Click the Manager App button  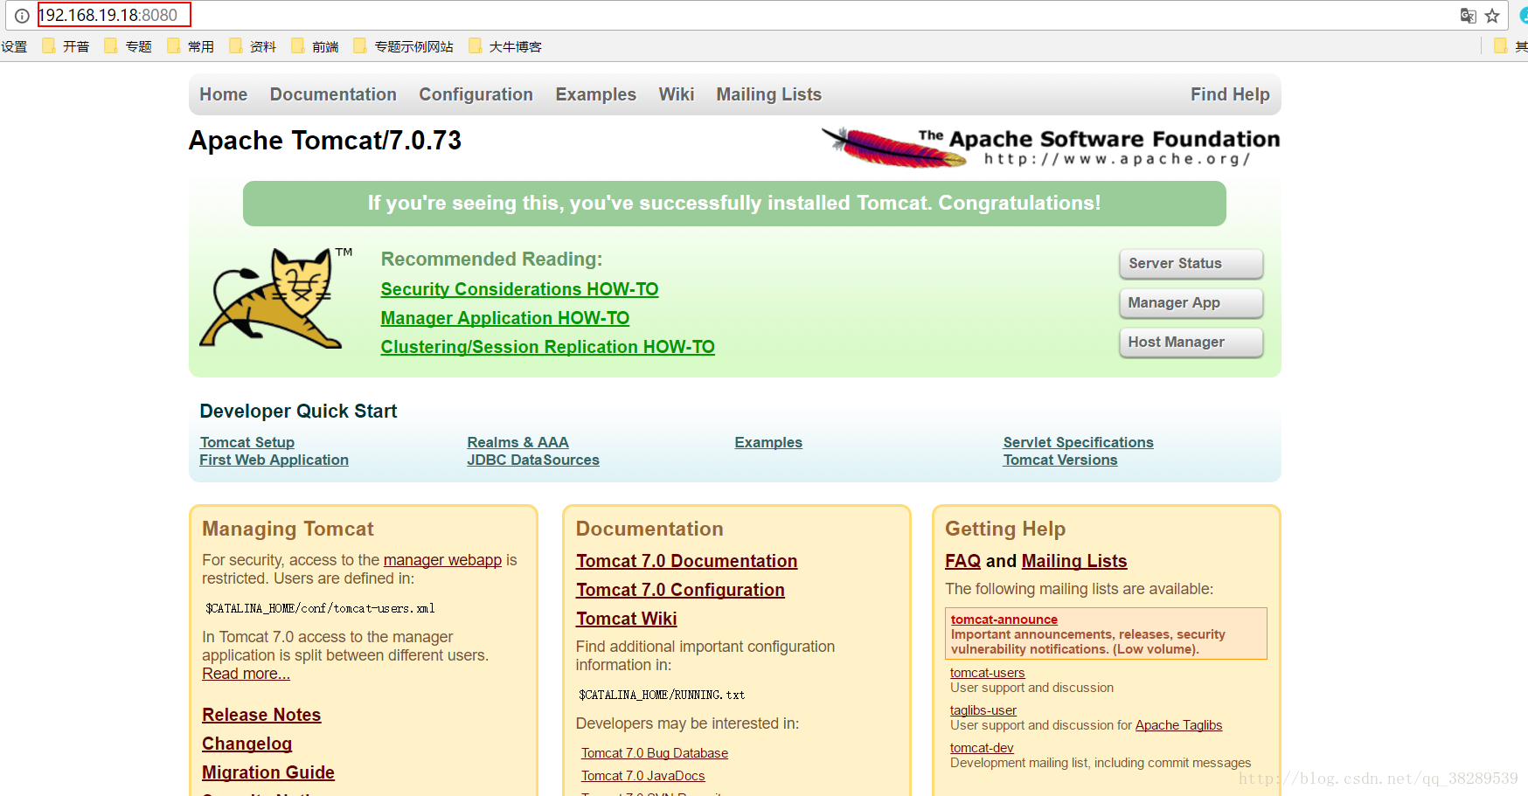click(1191, 303)
